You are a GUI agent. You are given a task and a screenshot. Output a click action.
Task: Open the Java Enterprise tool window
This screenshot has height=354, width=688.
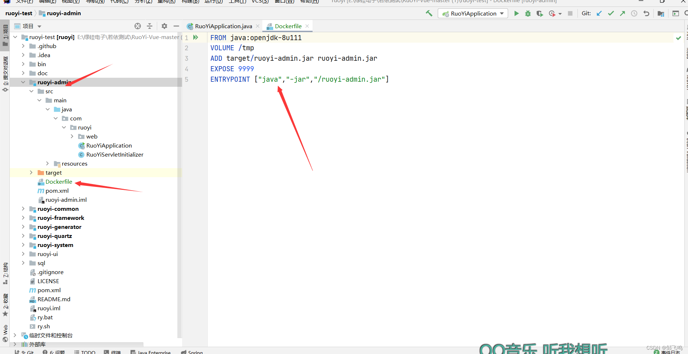pos(151,352)
